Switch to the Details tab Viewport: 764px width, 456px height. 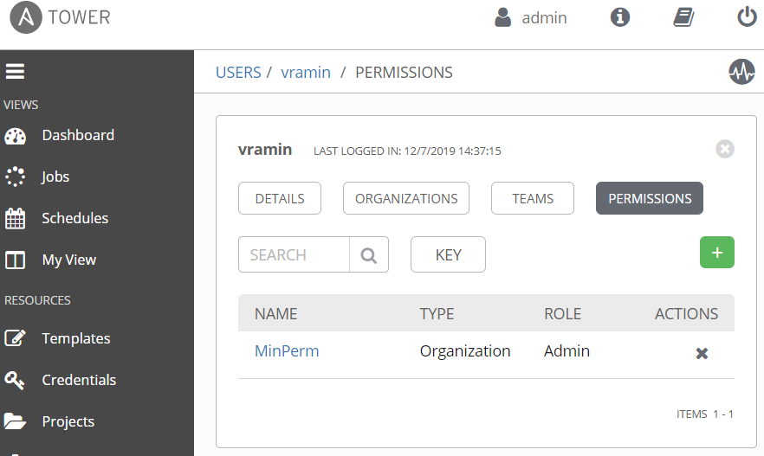280,198
